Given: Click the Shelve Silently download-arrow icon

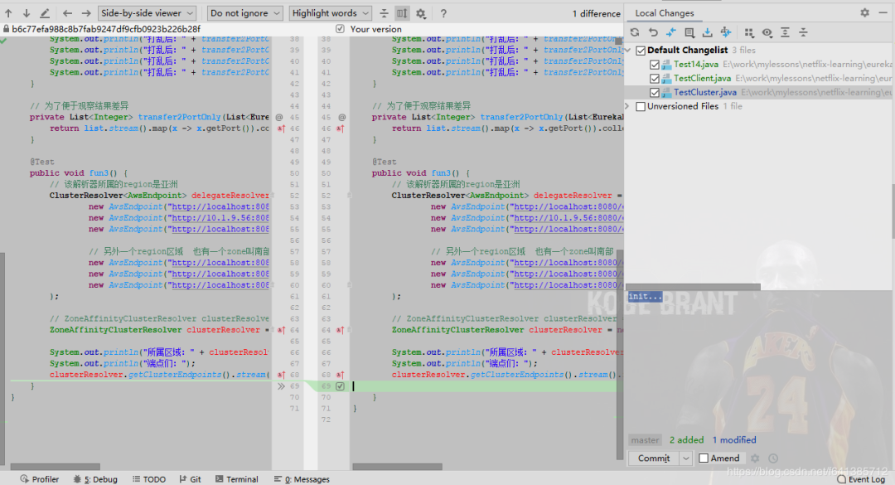Looking at the screenshot, I should (707, 32).
